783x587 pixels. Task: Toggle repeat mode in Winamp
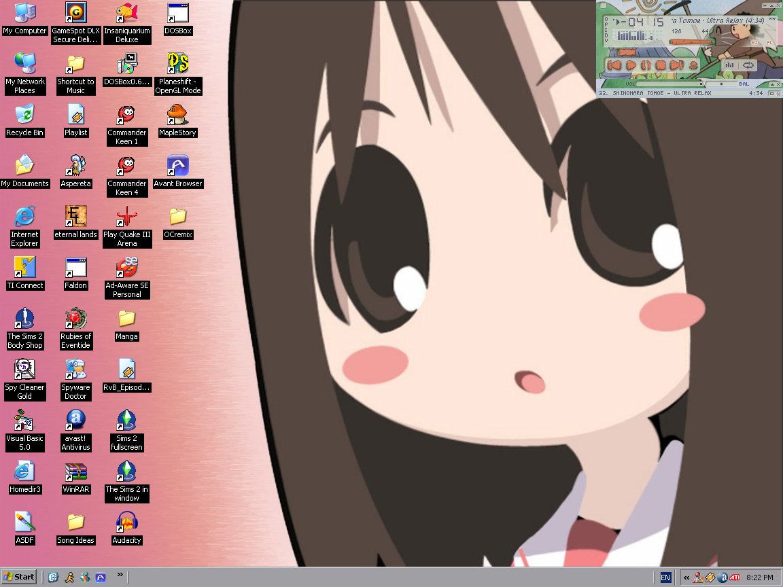(748, 65)
